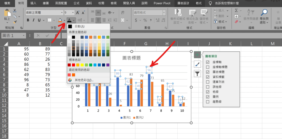Uncheck the 資料標籤 checkbox
The image size is (282, 139).
click(x=208, y=77)
